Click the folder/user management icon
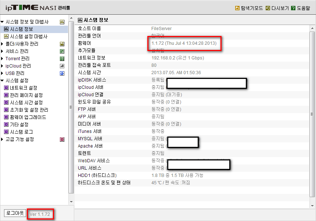The width and height of the screenshot is (316, 221). [62, 44]
